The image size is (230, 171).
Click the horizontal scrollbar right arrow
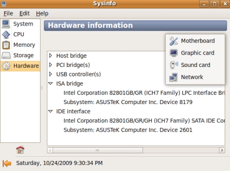coord(222,150)
